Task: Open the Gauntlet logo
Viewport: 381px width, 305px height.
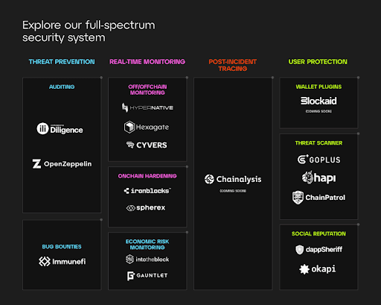Action: pyautogui.click(x=147, y=276)
